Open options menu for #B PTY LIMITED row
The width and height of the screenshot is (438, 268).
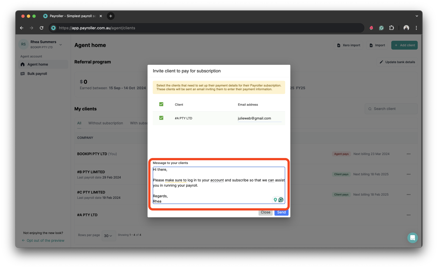(409, 174)
